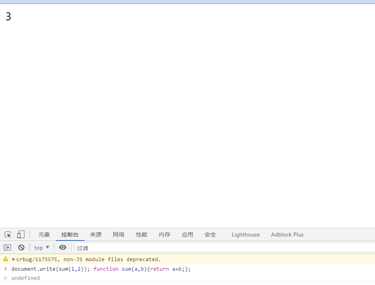Expand the crbug/1173575 warning message

pyautogui.click(x=14, y=259)
